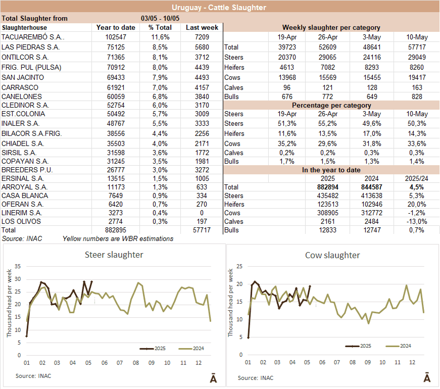Click the Percentage per category heading

coord(331,106)
